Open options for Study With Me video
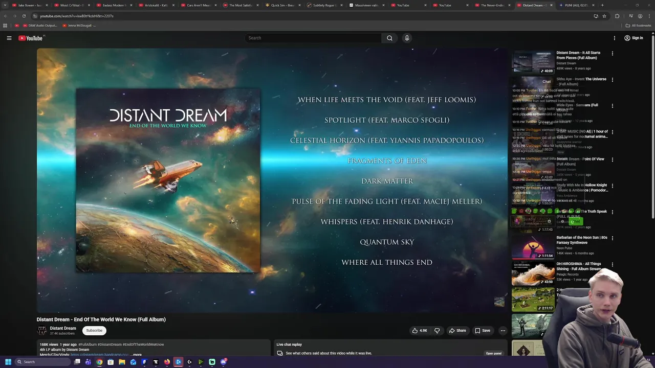The image size is (655, 368). (x=612, y=186)
